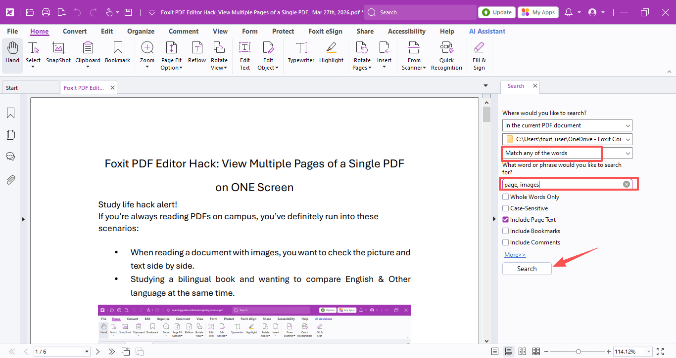Click the zoom out minus button by the slider
Image resolution: width=676 pixels, height=358 pixels.
[546, 352]
